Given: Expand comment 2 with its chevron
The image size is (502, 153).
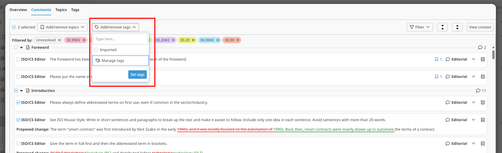Looking at the screenshot, I should (474, 77).
